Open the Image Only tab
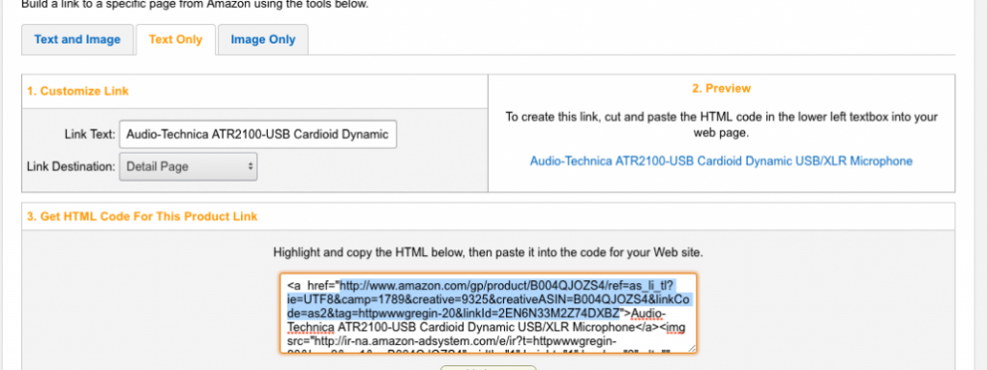The width and height of the screenshot is (987, 370). pos(263,40)
